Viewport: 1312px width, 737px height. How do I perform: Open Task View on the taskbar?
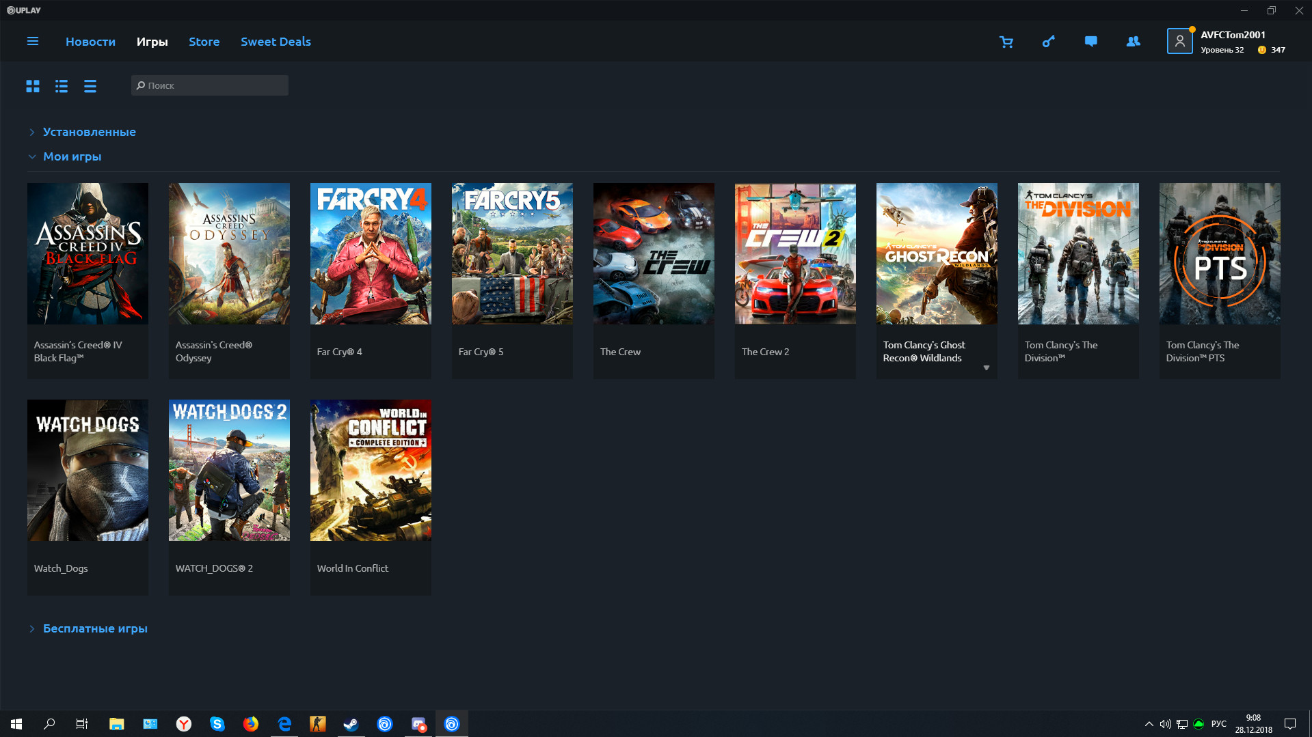(82, 724)
